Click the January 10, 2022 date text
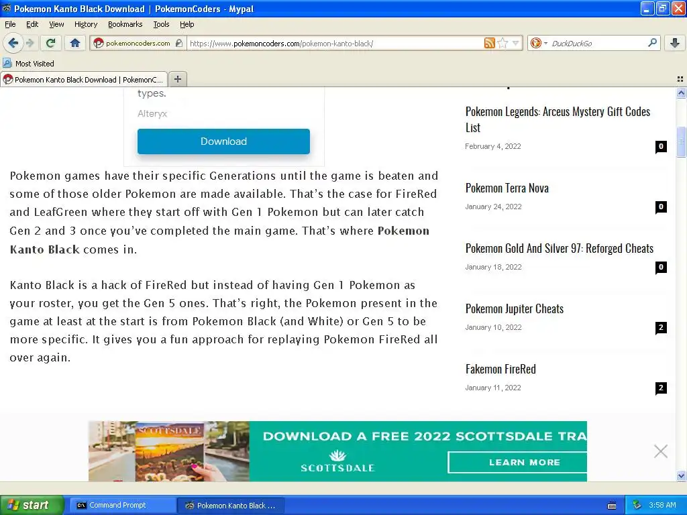 tap(493, 327)
